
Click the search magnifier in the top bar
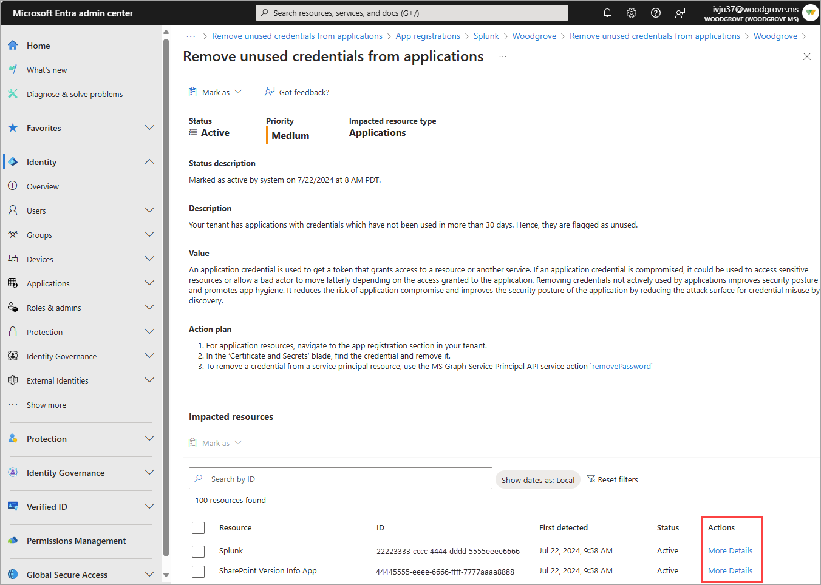pos(264,13)
